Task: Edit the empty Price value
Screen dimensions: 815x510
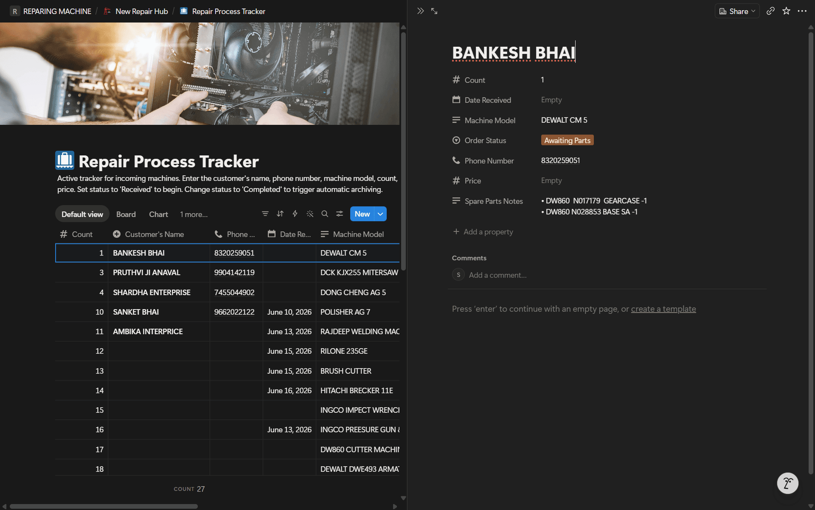Action: tap(551, 180)
